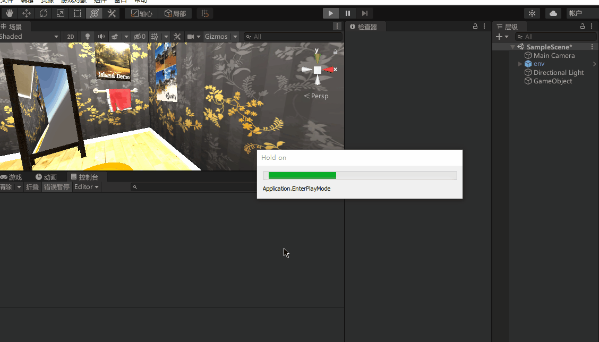Click the EnterPlayMode progress bar
This screenshot has width=599, height=342.
click(360, 175)
